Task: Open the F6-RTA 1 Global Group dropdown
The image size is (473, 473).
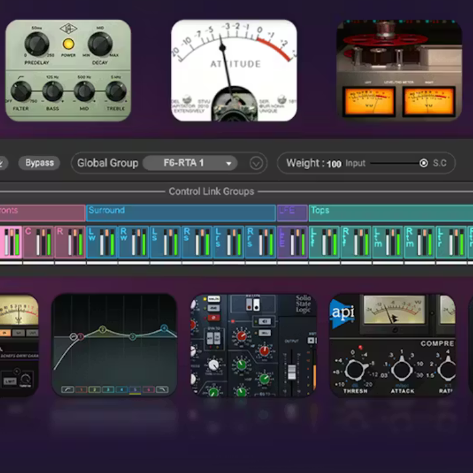Action: [190, 163]
